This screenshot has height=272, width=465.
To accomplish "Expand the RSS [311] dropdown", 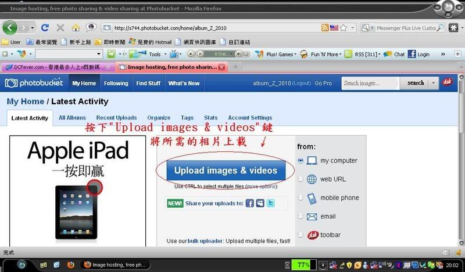I will [x=380, y=54].
